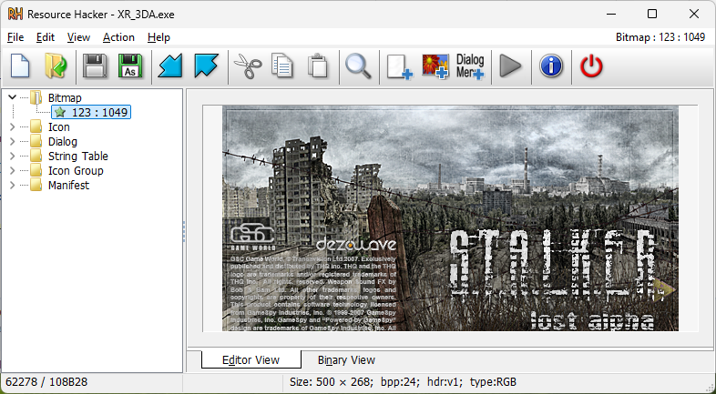Viewport: 716px width, 394px height.
Task: Expand the Icon tree node
Action: (13, 126)
